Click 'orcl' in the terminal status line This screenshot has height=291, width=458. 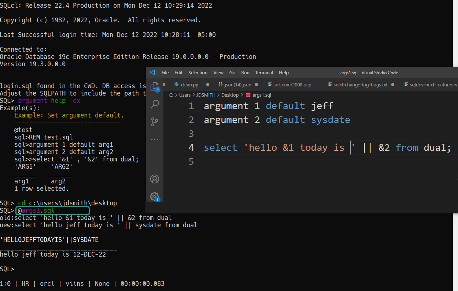click(x=47, y=284)
